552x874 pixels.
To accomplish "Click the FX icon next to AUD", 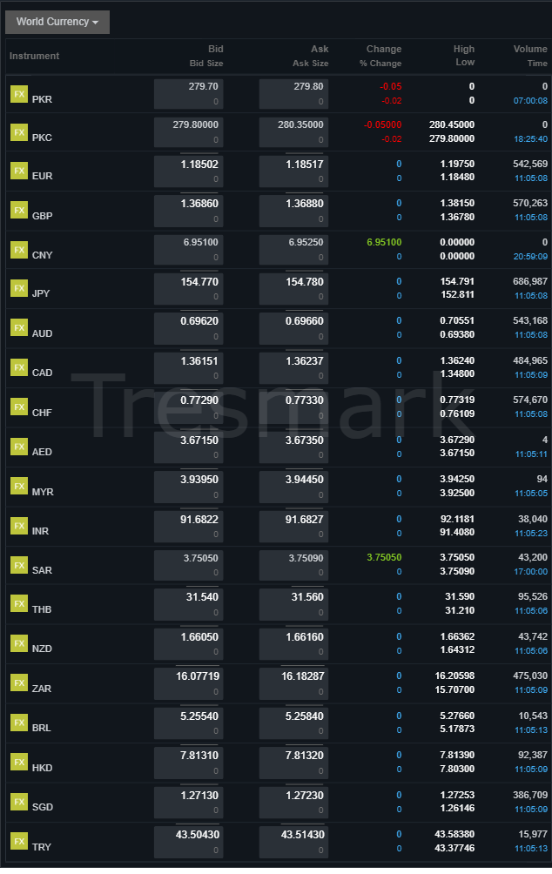I will click(x=18, y=327).
